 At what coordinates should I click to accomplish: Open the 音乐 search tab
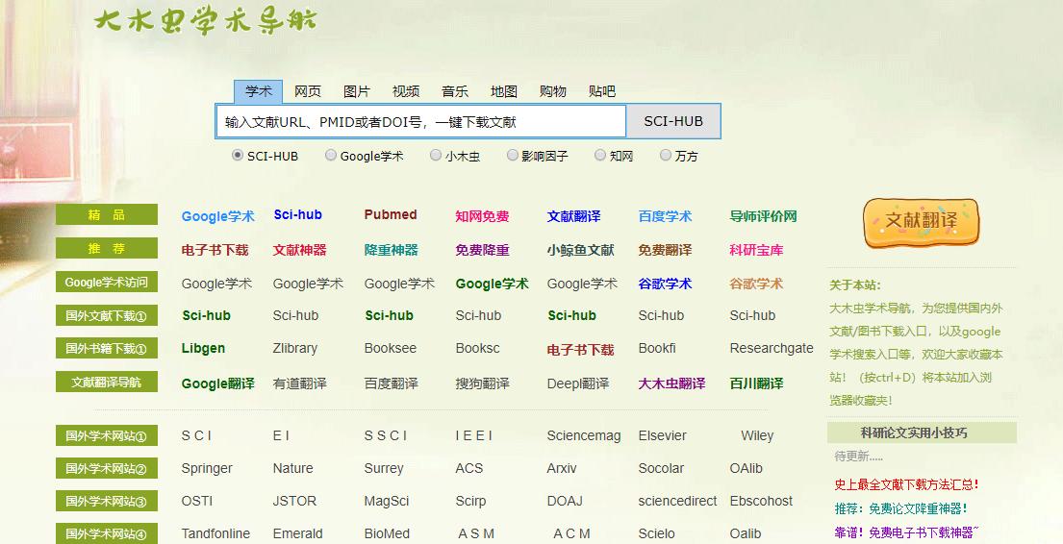pos(454,90)
